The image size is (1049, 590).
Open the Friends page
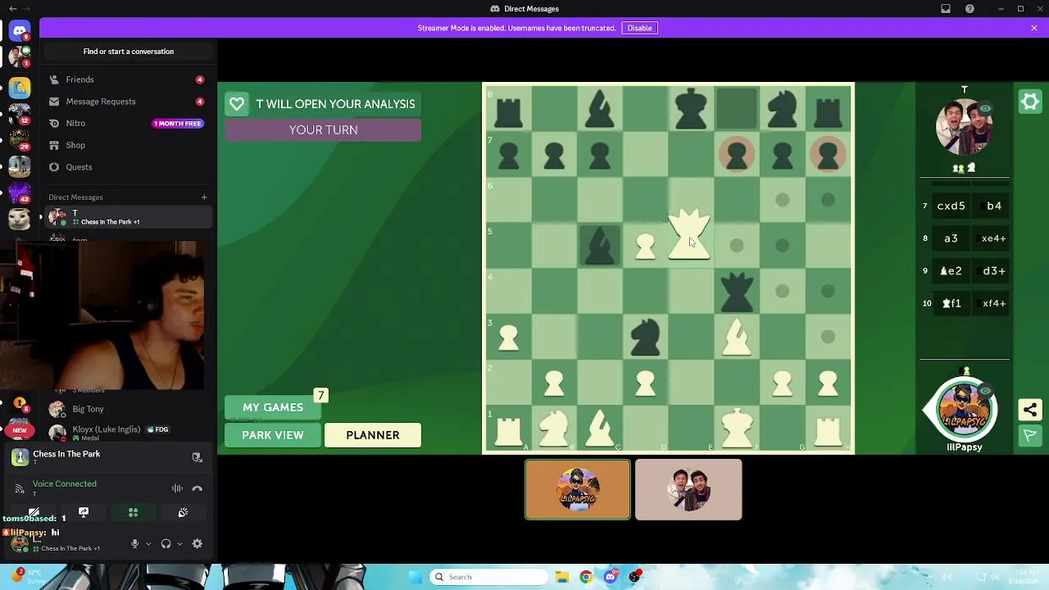tap(127, 79)
